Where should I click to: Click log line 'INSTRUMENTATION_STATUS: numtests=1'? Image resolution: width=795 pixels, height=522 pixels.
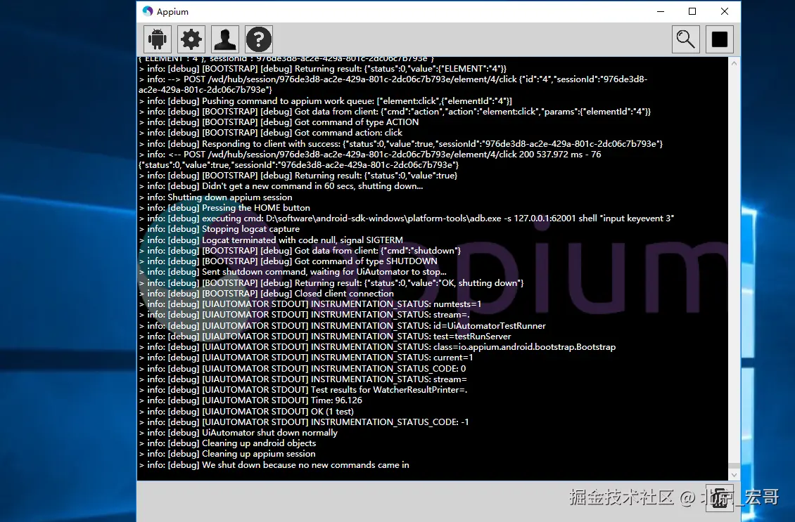click(310, 304)
